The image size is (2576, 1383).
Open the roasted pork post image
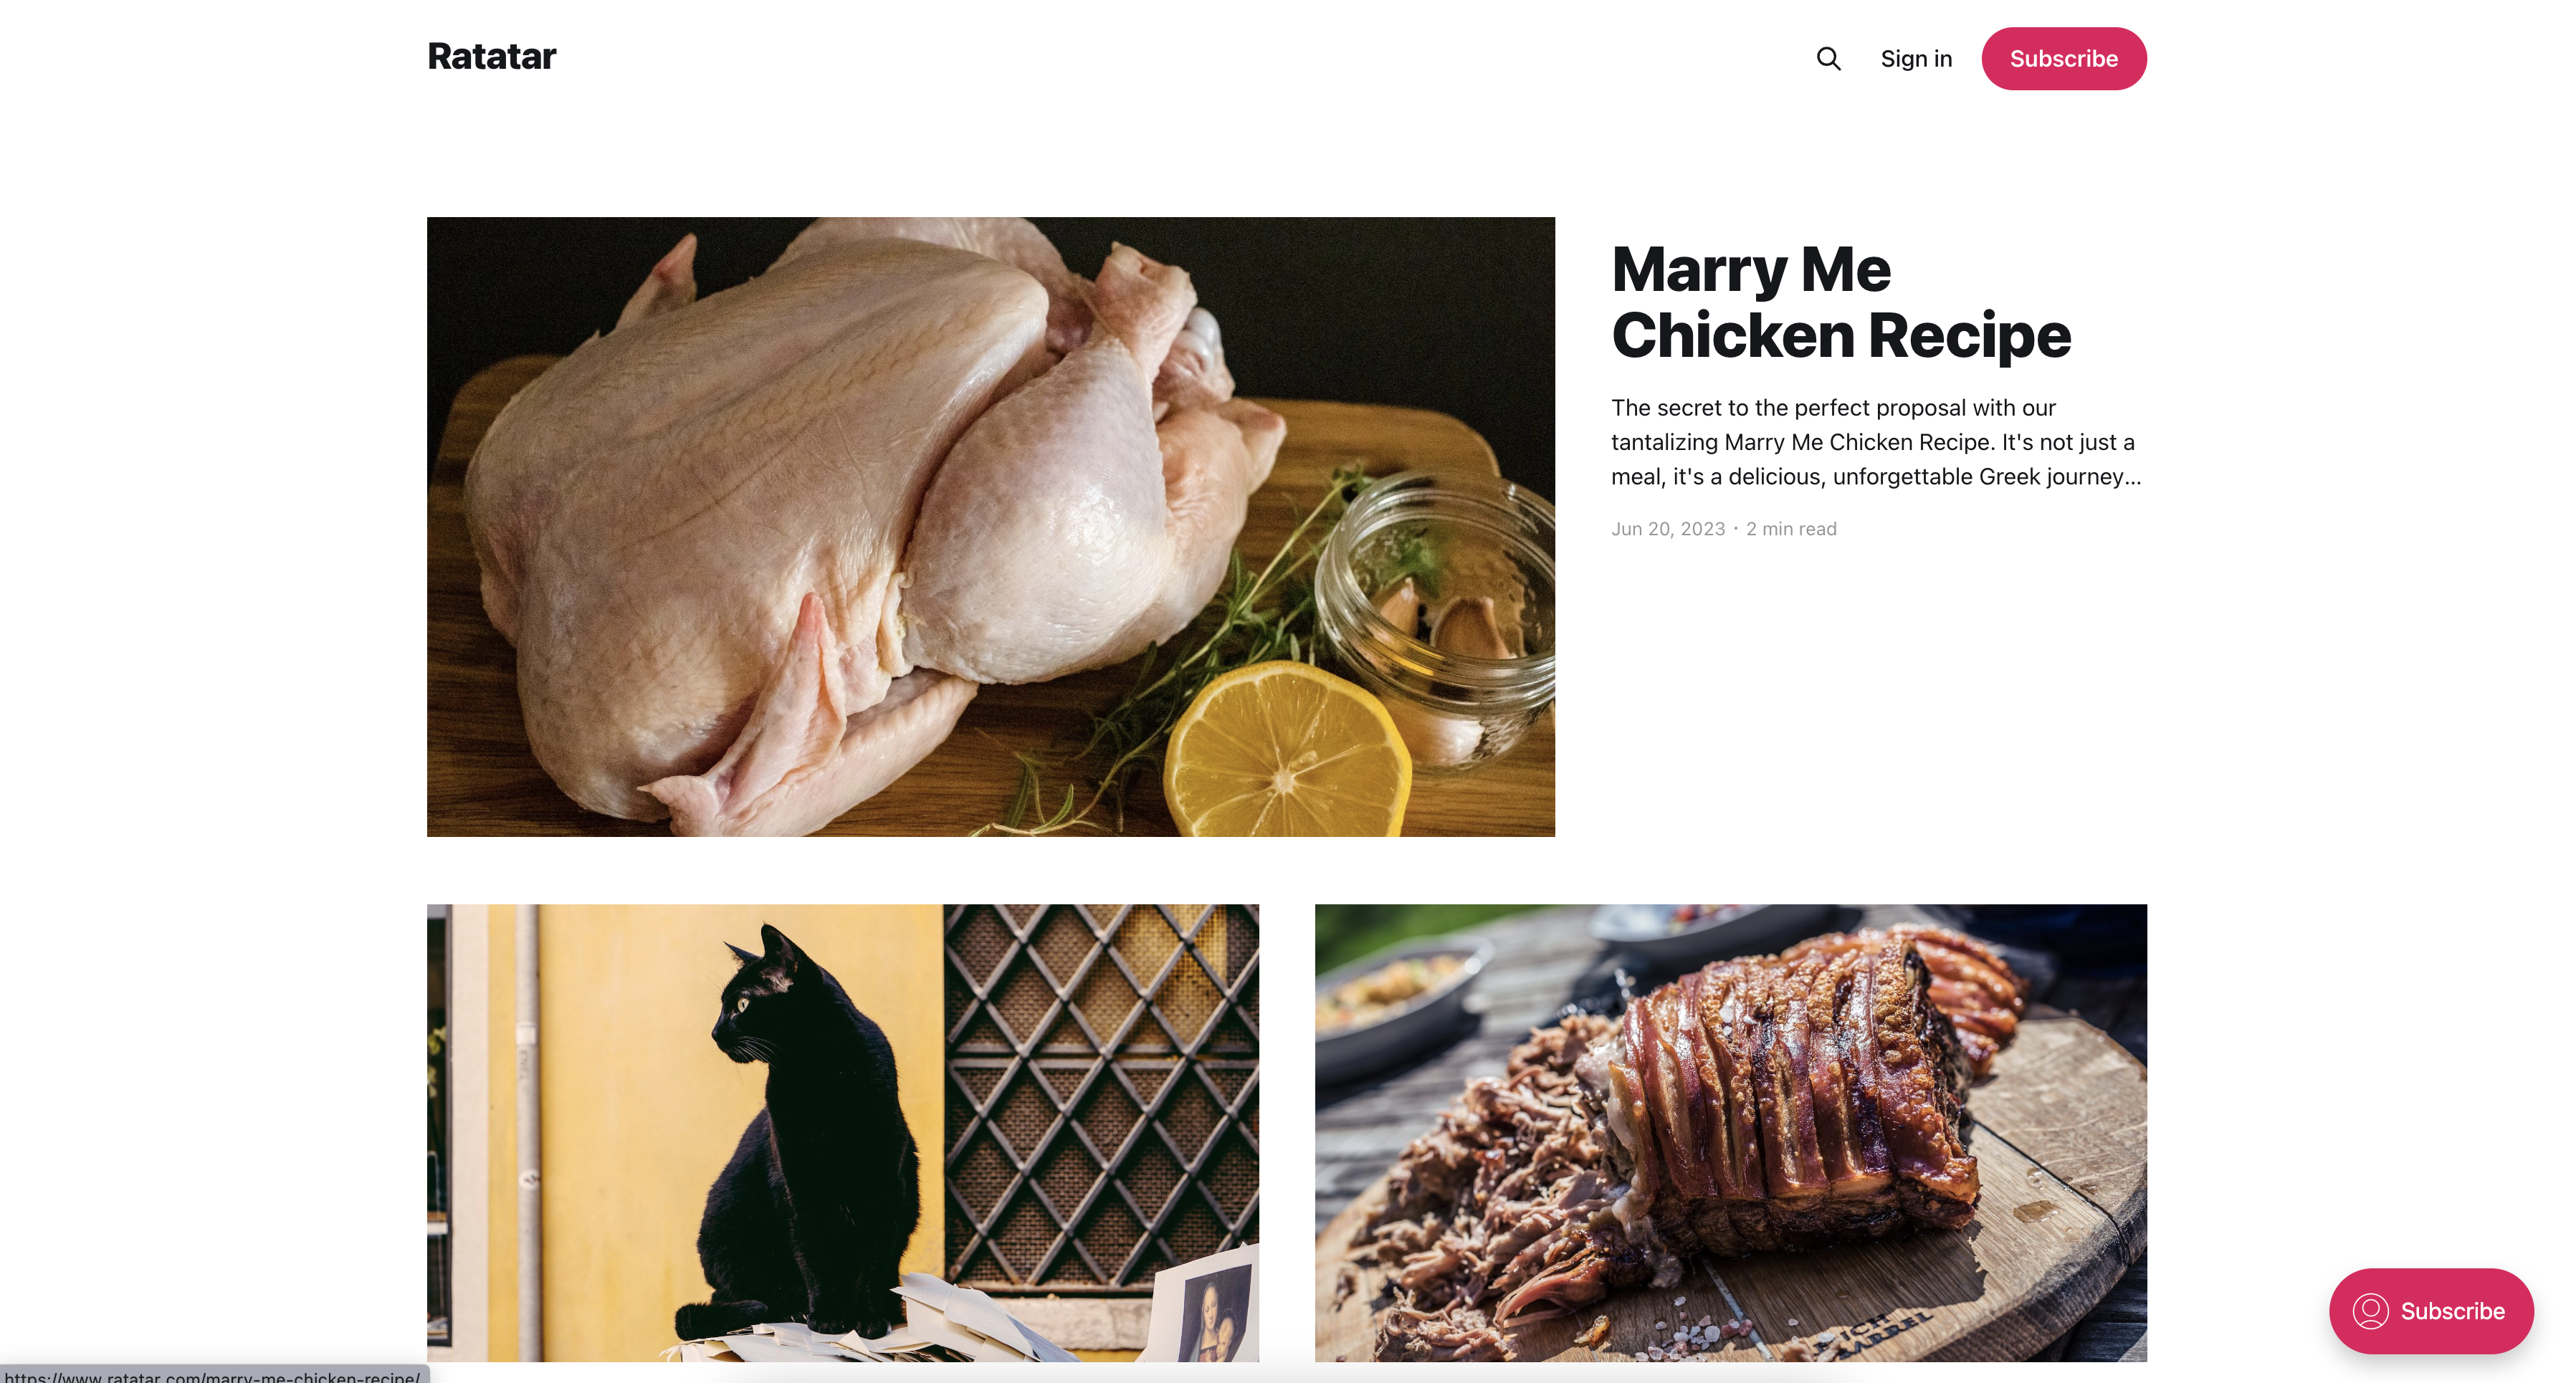(1730, 1132)
